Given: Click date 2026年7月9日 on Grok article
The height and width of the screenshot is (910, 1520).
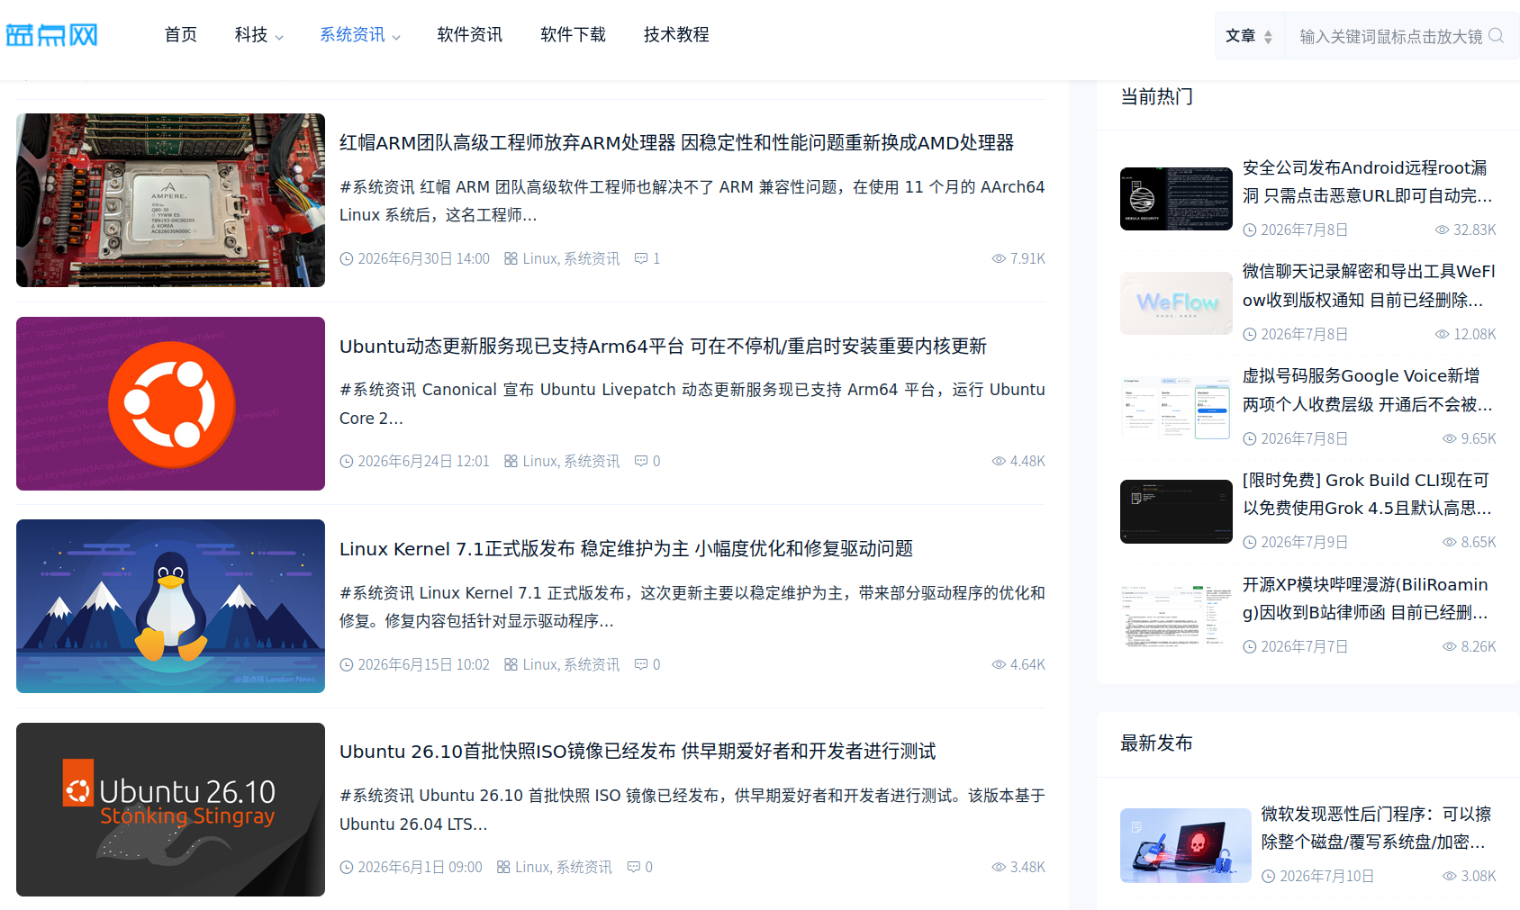Looking at the screenshot, I should coord(1304,542).
